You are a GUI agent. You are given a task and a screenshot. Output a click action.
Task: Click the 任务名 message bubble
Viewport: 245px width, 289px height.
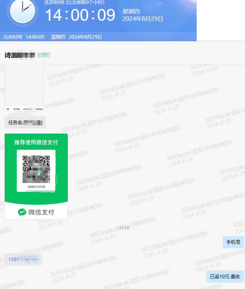click(x=25, y=122)
